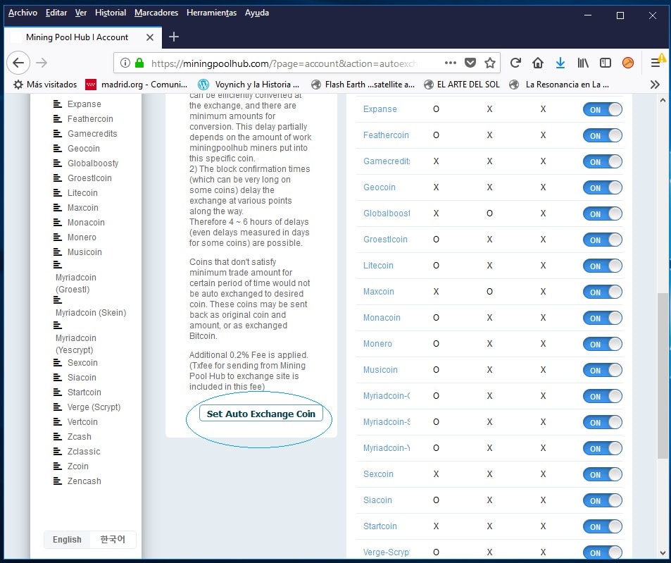Viewport: 671px width, 563px height.
Task: Bookmark this page with the star icon
Action: (x=490, y=63)
